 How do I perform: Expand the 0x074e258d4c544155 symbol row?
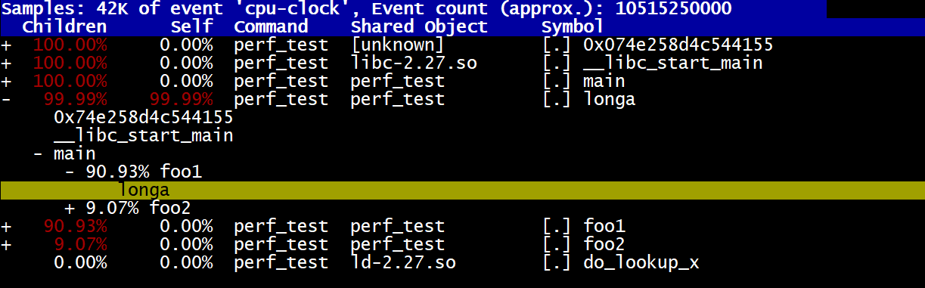(7, 45)
